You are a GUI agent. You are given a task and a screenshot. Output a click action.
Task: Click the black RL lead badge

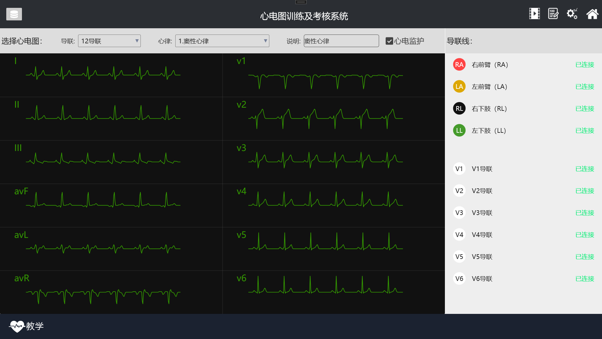pos(459,108)
